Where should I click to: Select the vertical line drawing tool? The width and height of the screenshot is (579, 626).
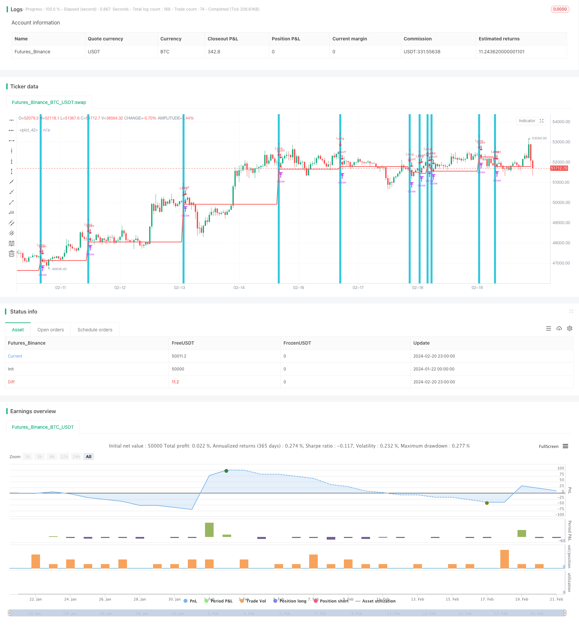pos(12,151)
